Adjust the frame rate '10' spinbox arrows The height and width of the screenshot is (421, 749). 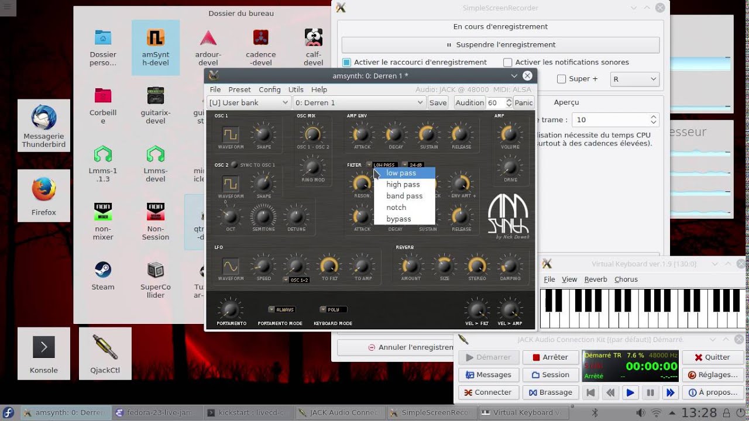(653, 120)
